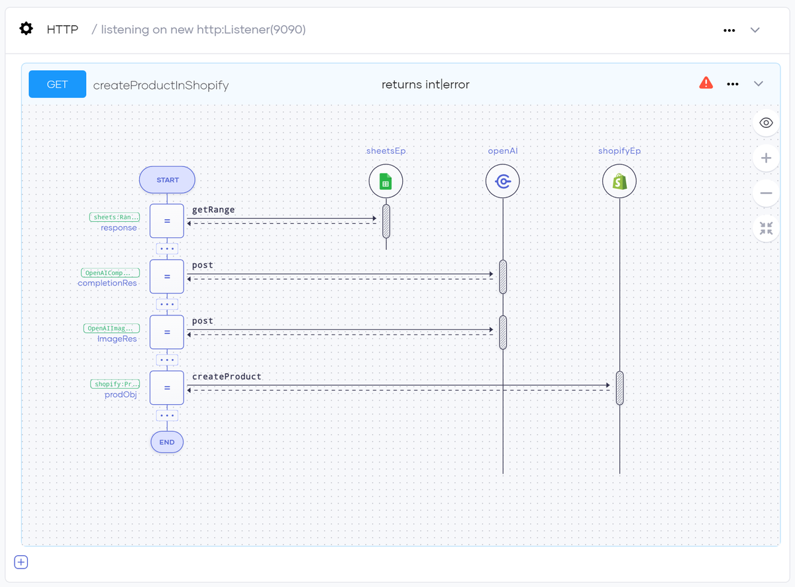Open the HTTP service settings gear
The image size is (795, 587).
point(26,29)
